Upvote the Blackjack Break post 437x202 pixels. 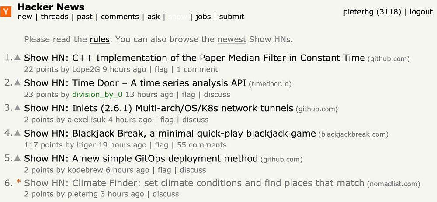pyautogui.click(x=18, y=133)
